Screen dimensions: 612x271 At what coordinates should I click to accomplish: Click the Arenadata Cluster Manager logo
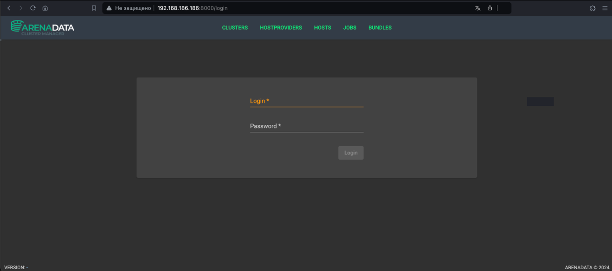pyautogui.click(x=43, y=27)
